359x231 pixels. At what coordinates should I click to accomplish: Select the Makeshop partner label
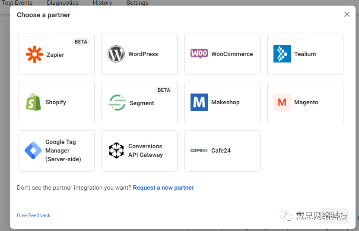tap(225, 103)
